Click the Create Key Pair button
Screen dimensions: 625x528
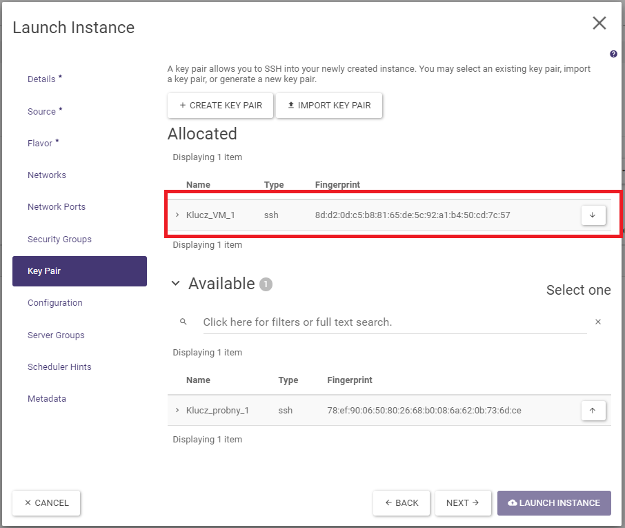220,106
